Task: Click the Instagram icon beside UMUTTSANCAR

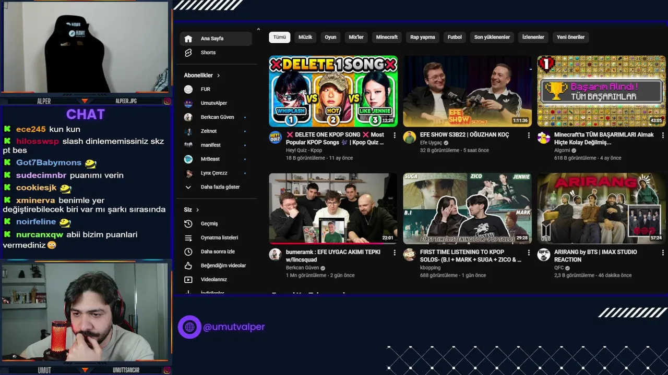Action: click(167, 370)
